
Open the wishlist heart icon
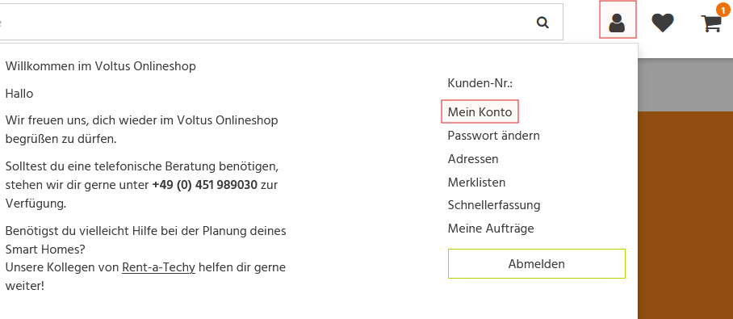[x=663, y=23]
